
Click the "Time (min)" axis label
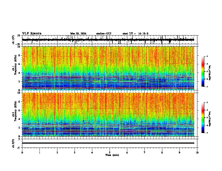pos(112,155)
